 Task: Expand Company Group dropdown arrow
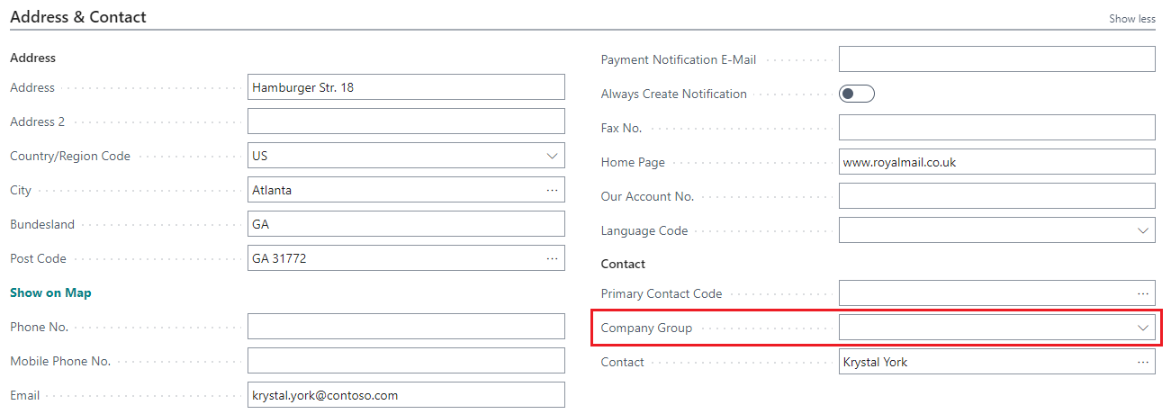(x=1143, y=328)
